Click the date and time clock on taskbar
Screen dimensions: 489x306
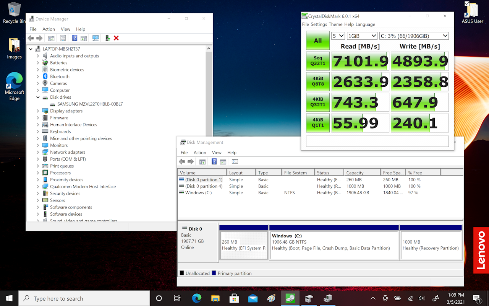click(455, 298)
